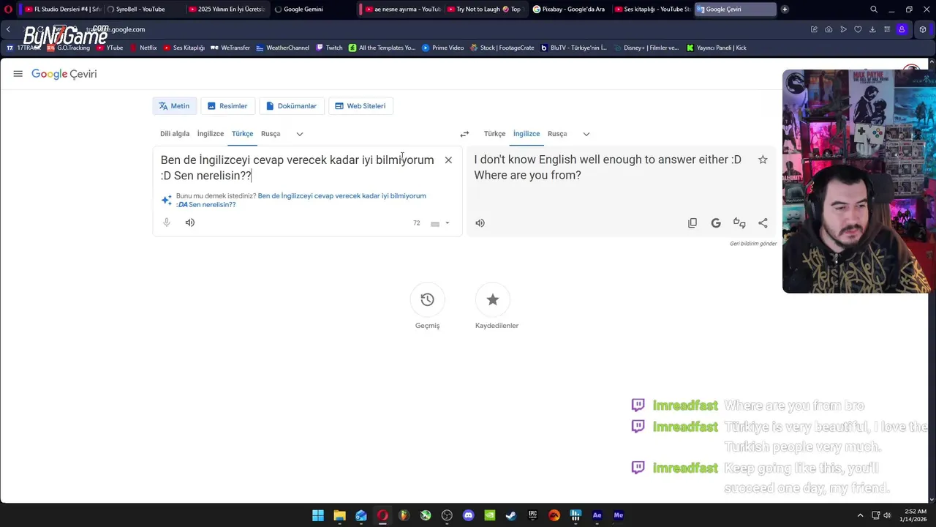The width and height of the screenshot is (936, 527).
Task: Open File Explorer from the taskbar
Action: 339,515
